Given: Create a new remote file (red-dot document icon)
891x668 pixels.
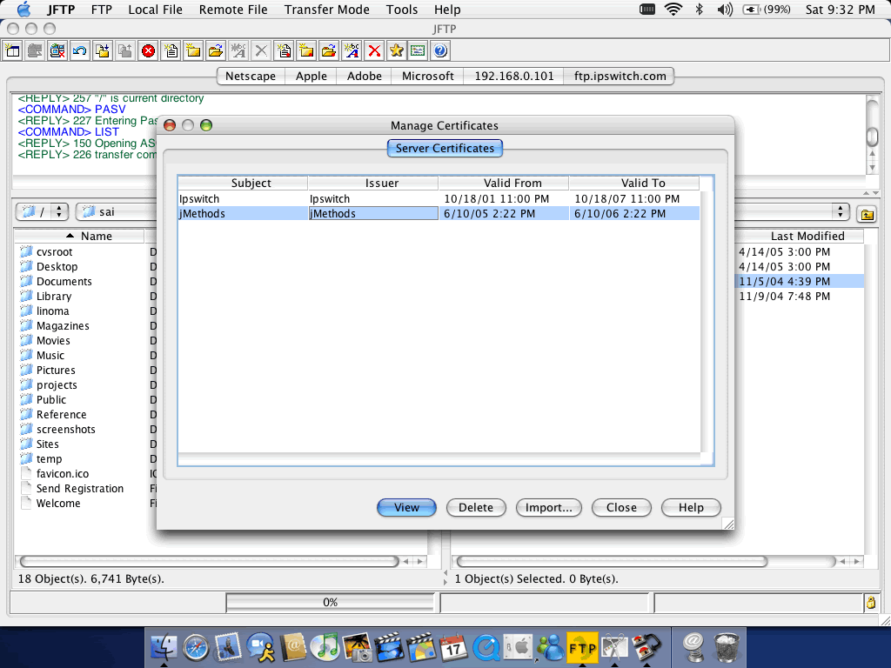Looking at the screenshot, I should pyautogui.click(x=284, y=51).
